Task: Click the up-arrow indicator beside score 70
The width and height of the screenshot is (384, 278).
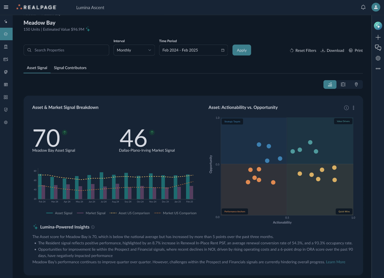Action: (x=65, y=132)
